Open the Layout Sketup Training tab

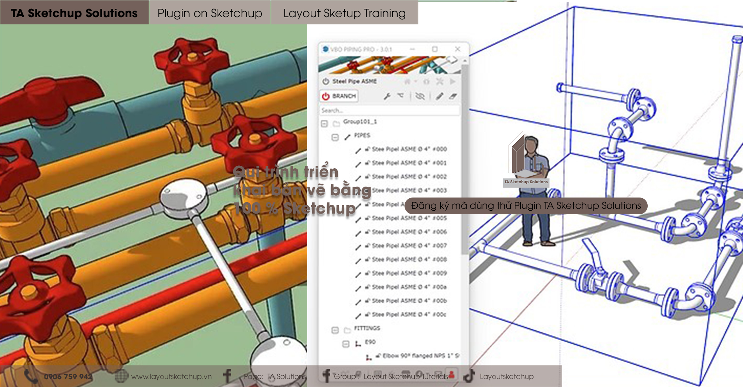pos(344,13)
